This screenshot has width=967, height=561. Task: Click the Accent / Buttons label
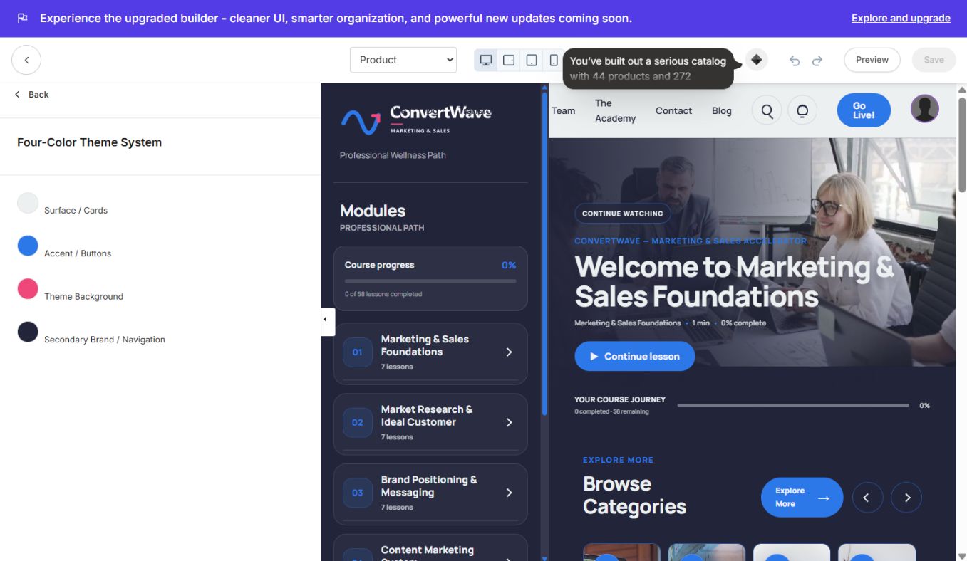point(78,253)
